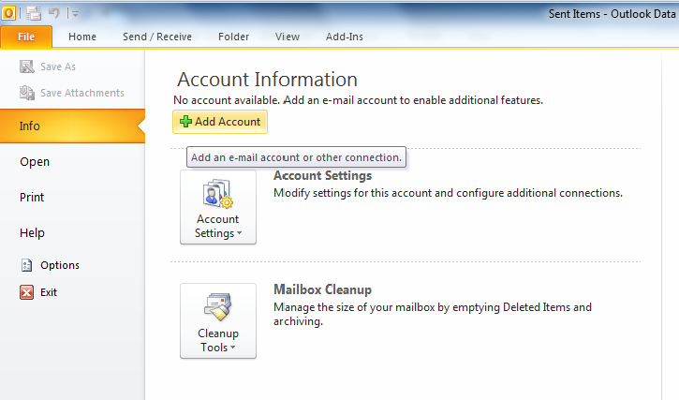Click the Undo icon in quick access toolbar

pyautogui.click(x=54, y=13)
